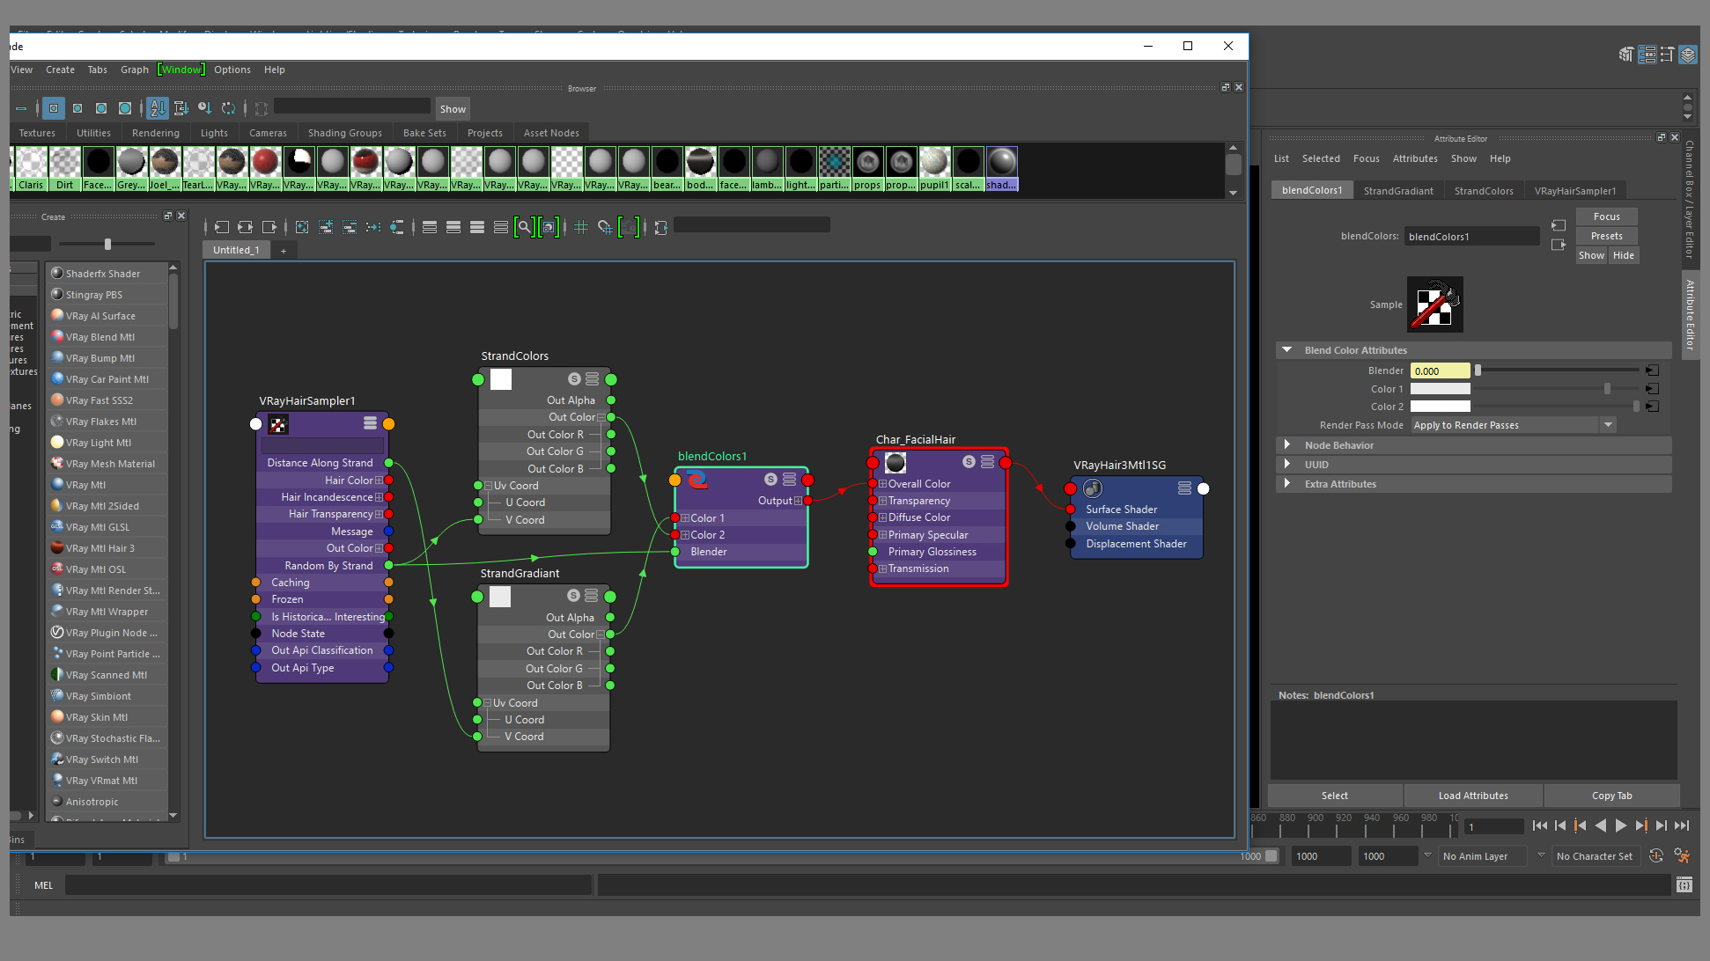Click the auto keyframe icon next to Character Set
Image resolution: width=1710 pixels, height=961 pixels.
[1656, 855]
